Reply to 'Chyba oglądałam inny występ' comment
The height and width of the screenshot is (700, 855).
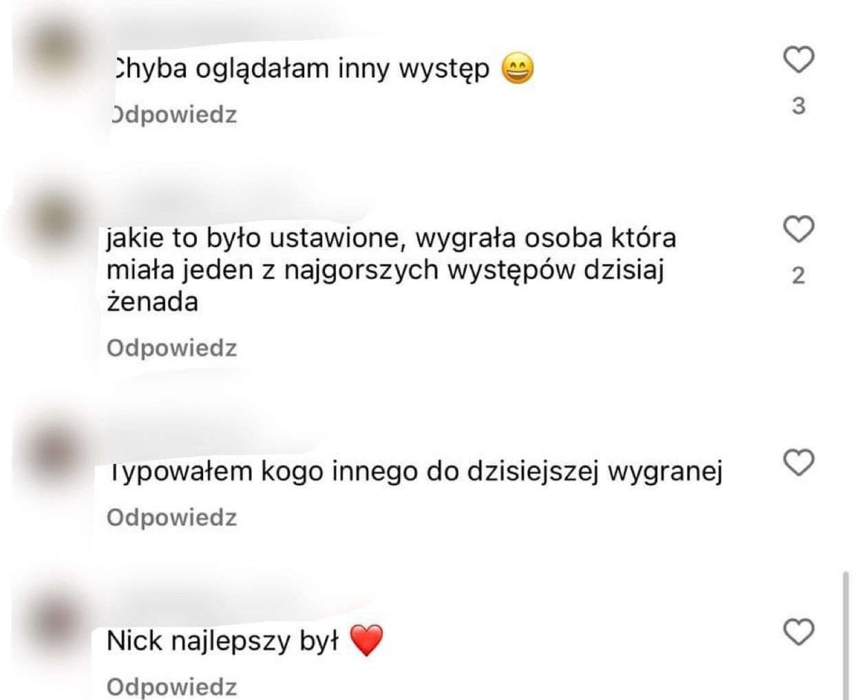coord(173,114)
